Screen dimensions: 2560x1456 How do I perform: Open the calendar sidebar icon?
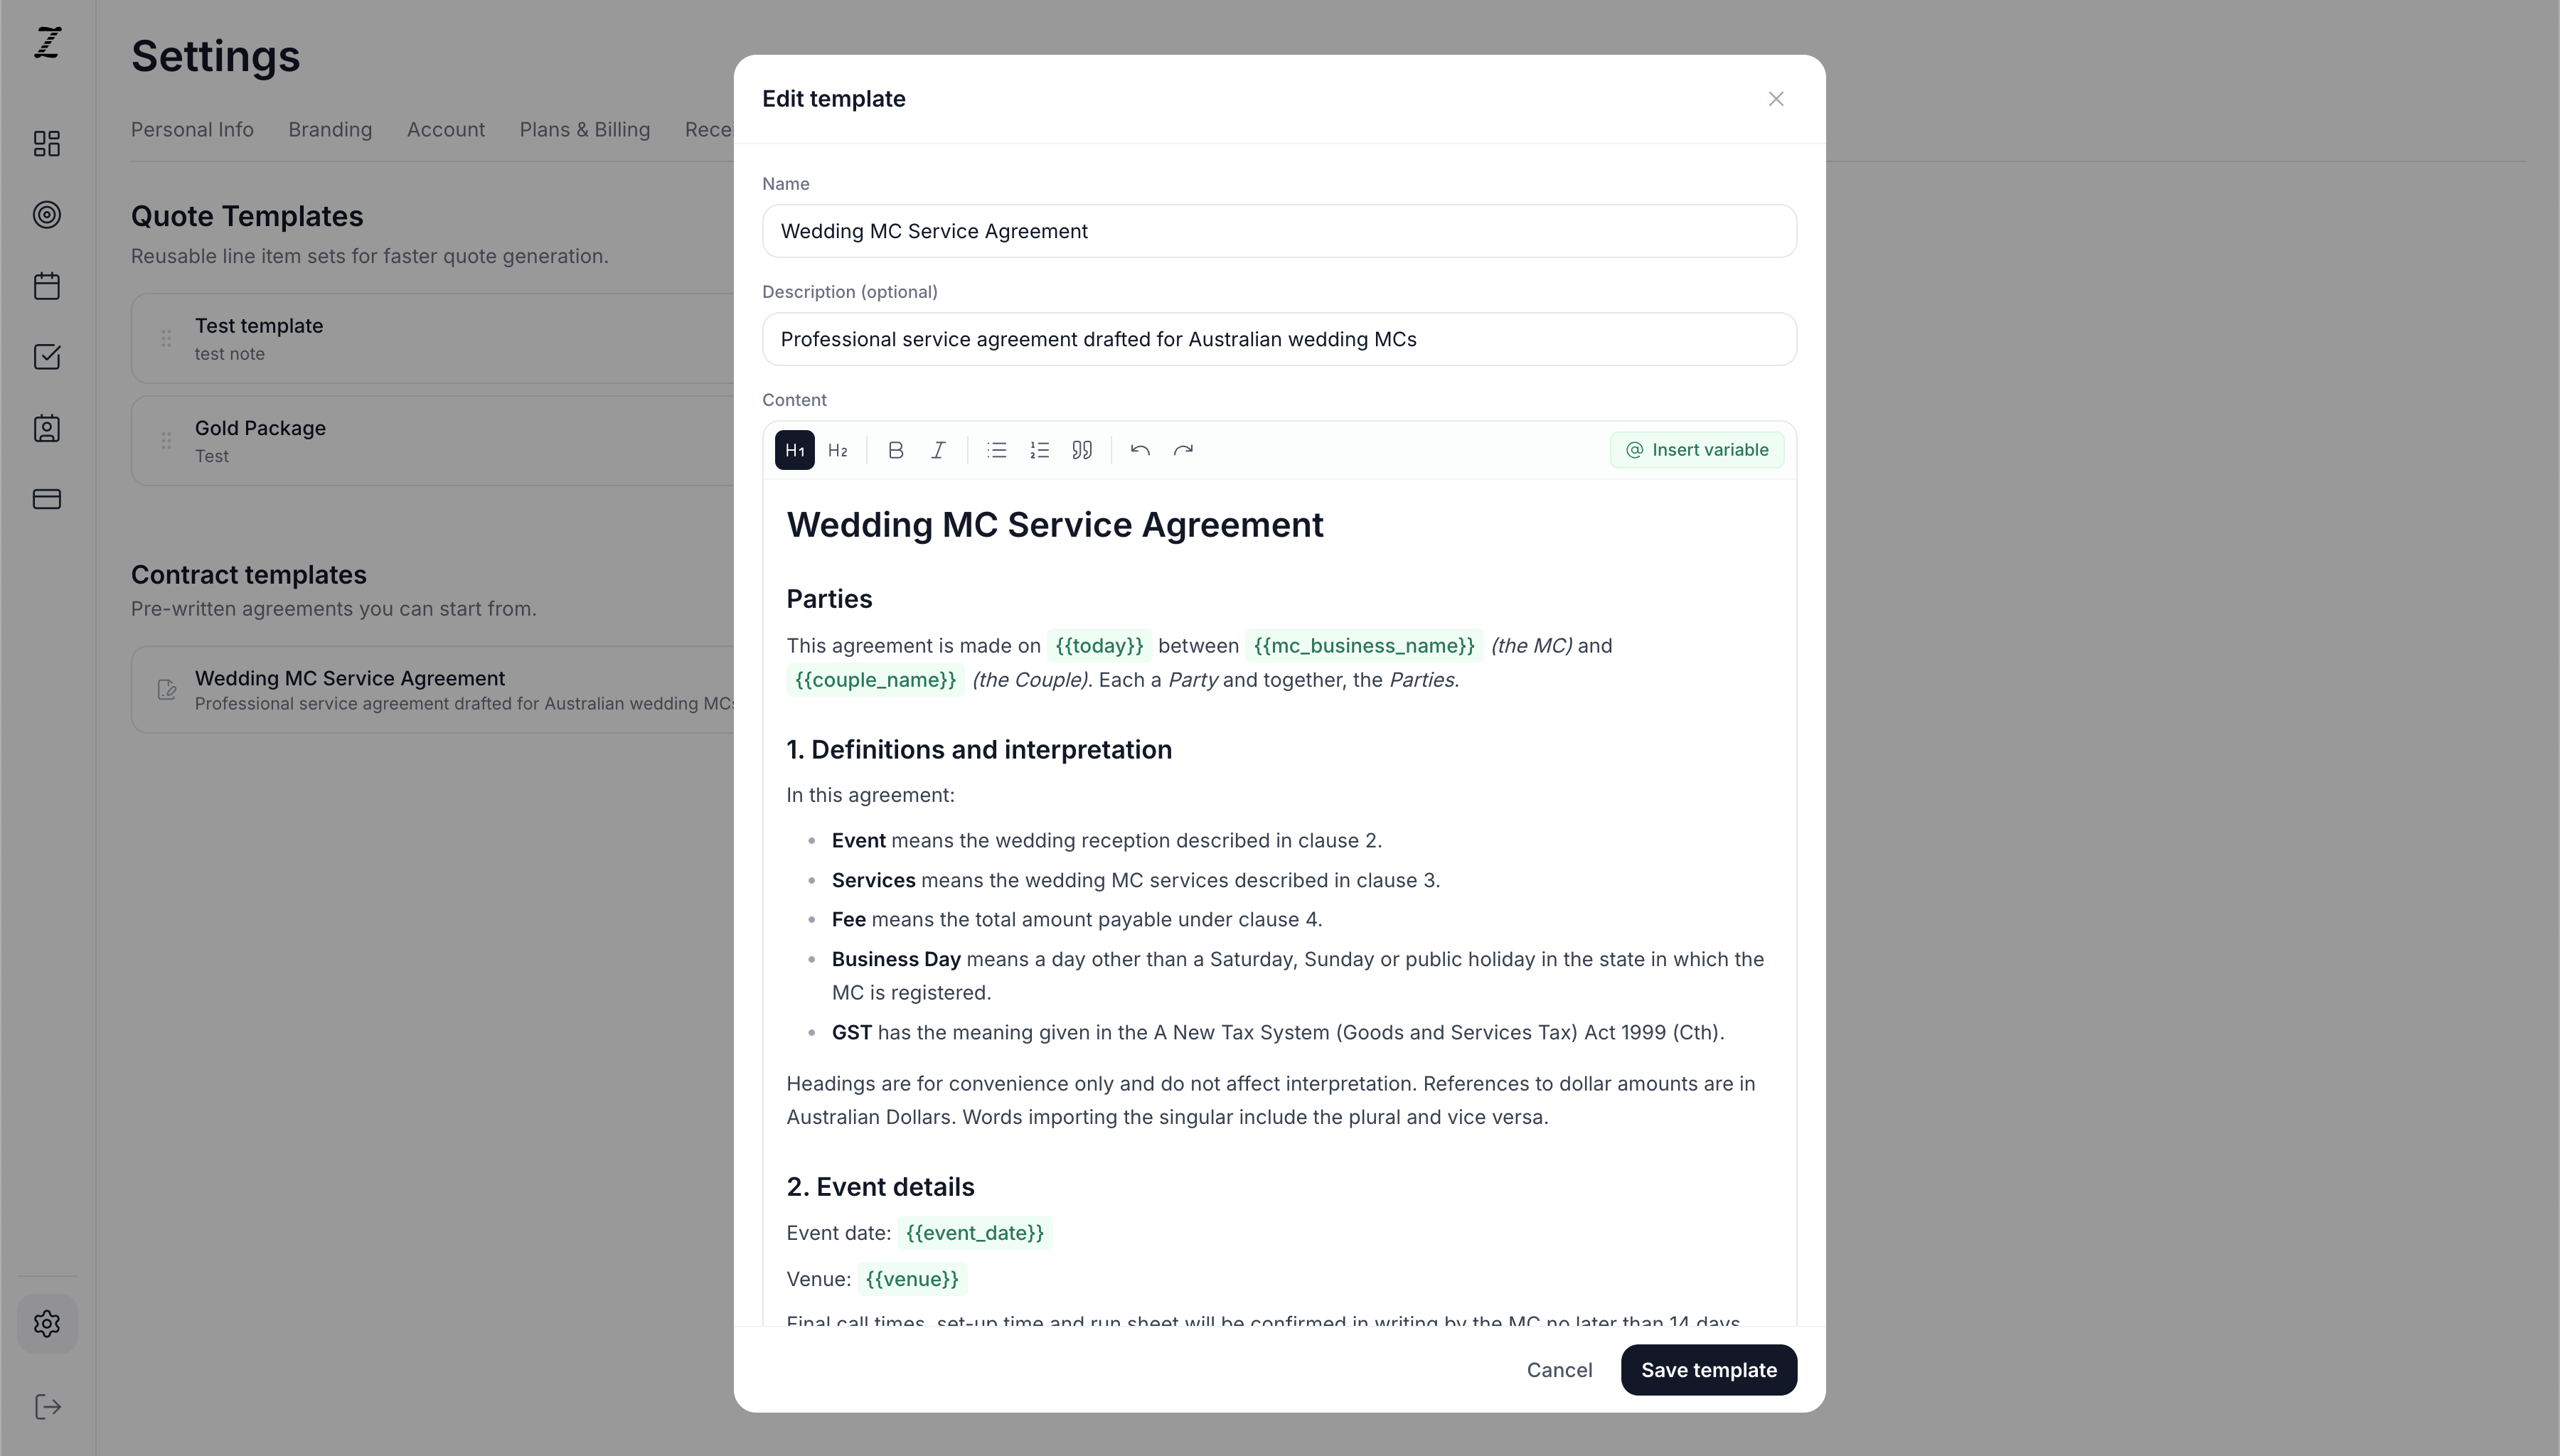click(47, 286)
